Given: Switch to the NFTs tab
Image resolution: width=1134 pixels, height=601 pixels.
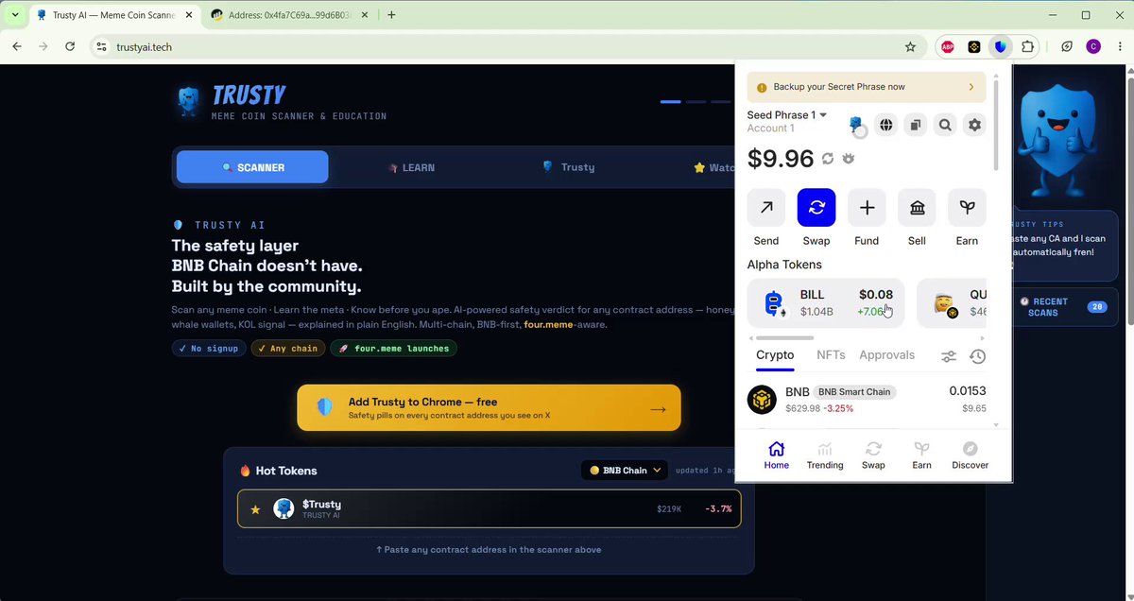Looking at the screenshot, I should 831,355.
